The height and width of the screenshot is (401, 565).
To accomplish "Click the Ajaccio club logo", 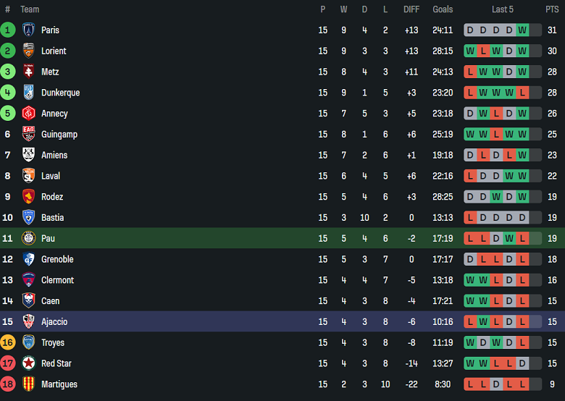I will (28, 322).
